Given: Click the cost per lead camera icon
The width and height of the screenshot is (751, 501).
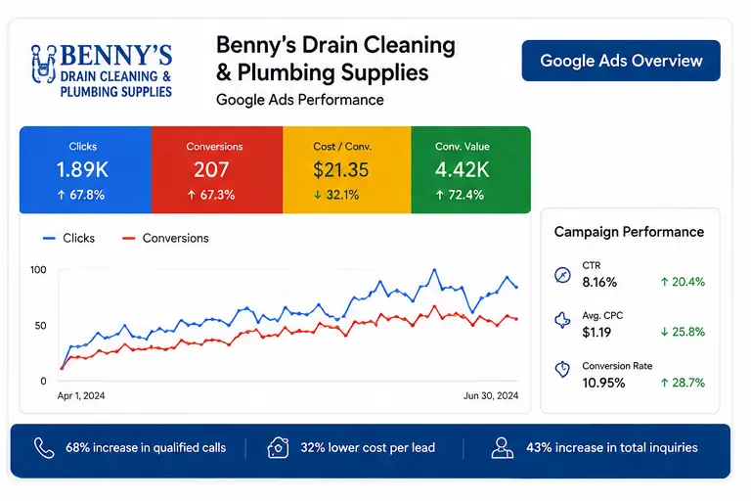Looking at the screenshot, I should (x=278, y=448).
